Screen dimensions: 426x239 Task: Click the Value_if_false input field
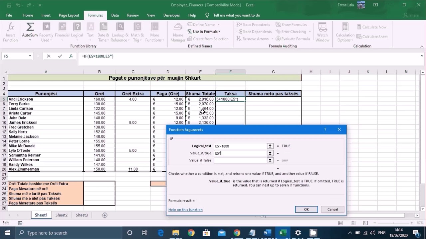click(x=240, y=160)
